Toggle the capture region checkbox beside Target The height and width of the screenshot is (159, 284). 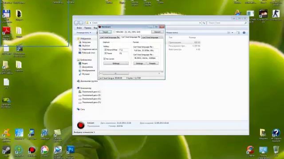(114, 32)
